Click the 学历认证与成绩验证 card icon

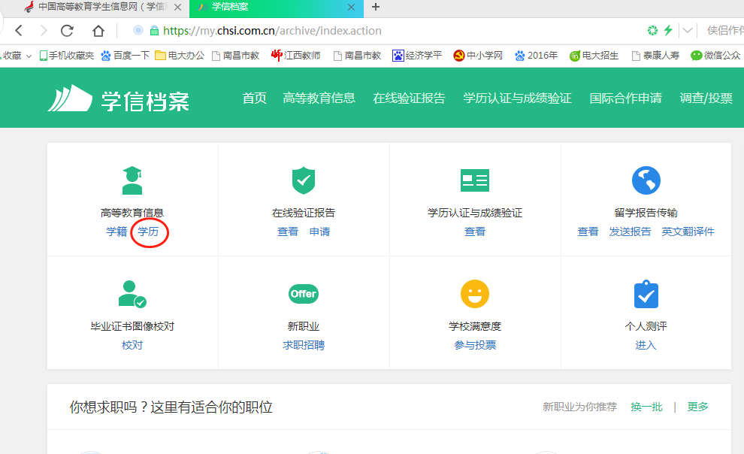click(x=475, y=180)
